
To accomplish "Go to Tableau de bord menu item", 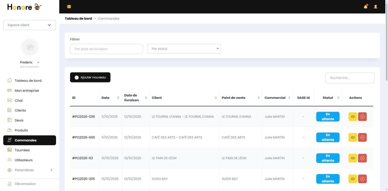I will coord(30,81).
